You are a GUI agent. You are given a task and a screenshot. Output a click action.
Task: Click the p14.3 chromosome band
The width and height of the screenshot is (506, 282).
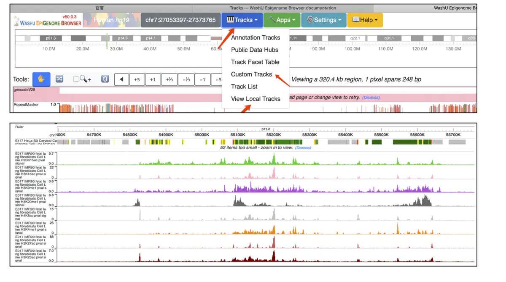(123, 38)
